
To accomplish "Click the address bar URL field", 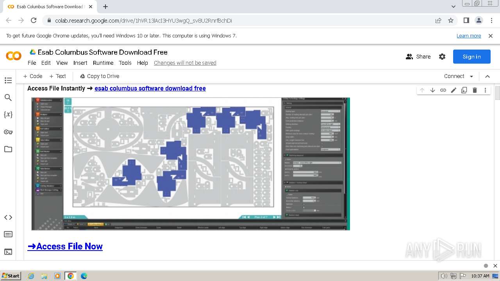I will point(242,20).
